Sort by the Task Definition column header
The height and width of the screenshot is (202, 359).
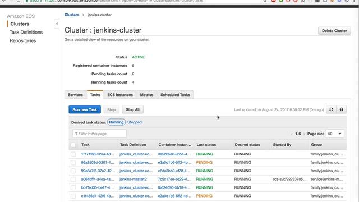click(133, 145)
